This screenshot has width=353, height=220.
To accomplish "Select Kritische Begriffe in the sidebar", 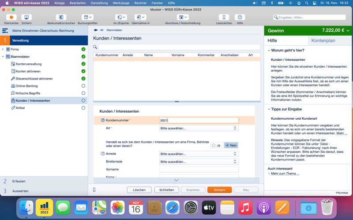I will [x=28, y=93].
